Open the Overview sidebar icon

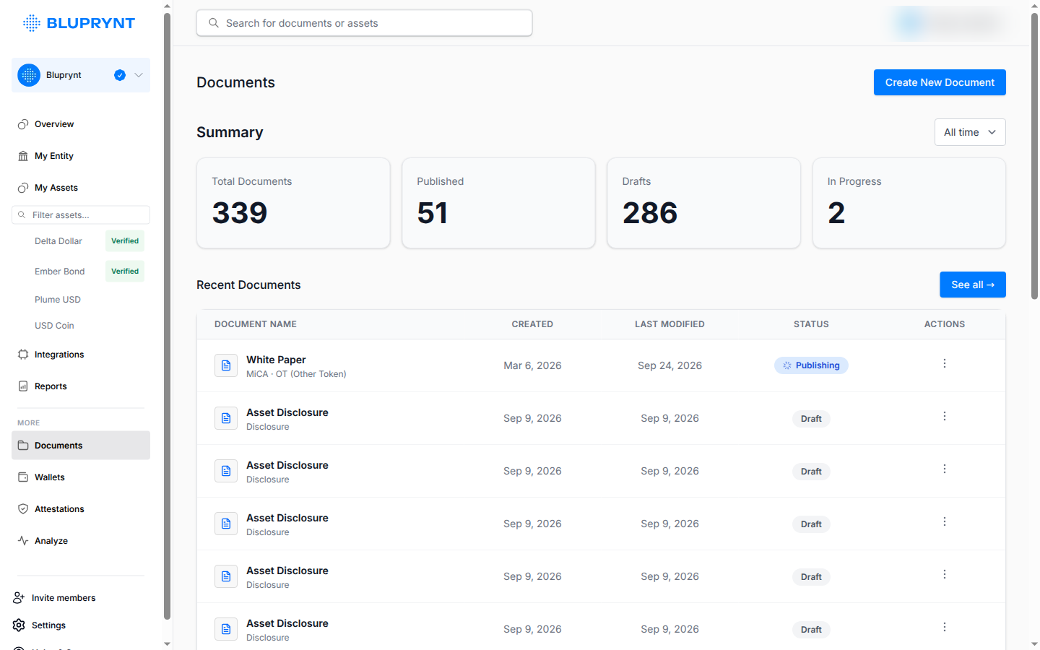coord(23,124)
